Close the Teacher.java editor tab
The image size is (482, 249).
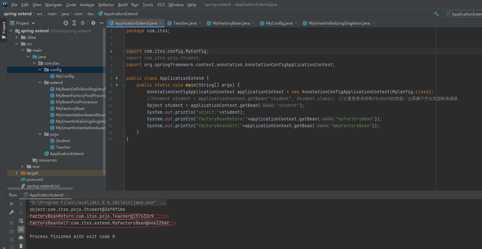(200, 23)
